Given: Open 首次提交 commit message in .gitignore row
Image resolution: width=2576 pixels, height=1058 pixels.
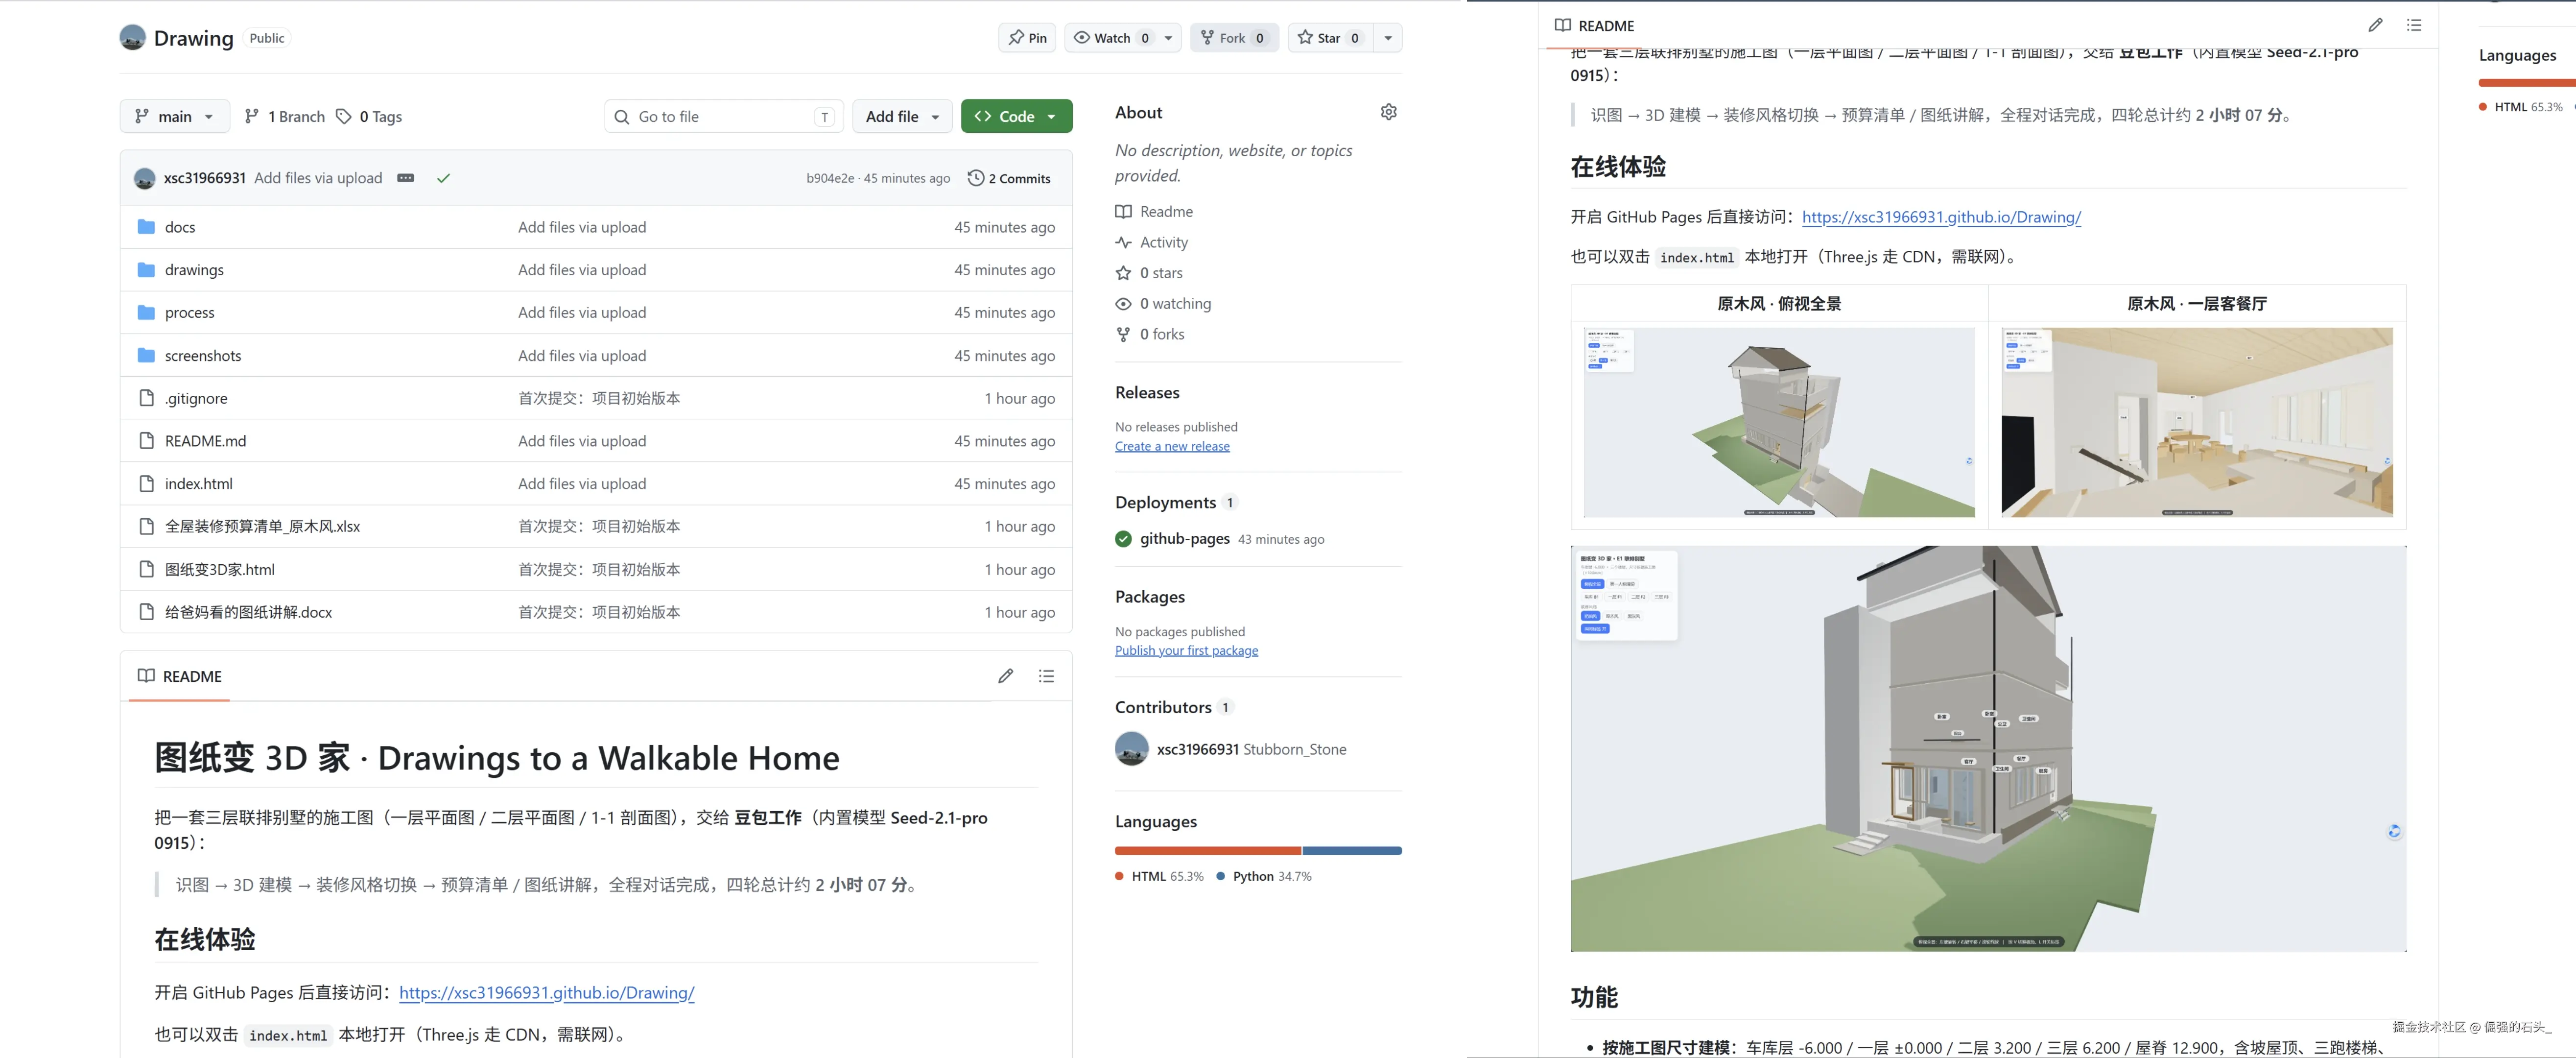Looking at the screenshot, I should pos(599,398).
